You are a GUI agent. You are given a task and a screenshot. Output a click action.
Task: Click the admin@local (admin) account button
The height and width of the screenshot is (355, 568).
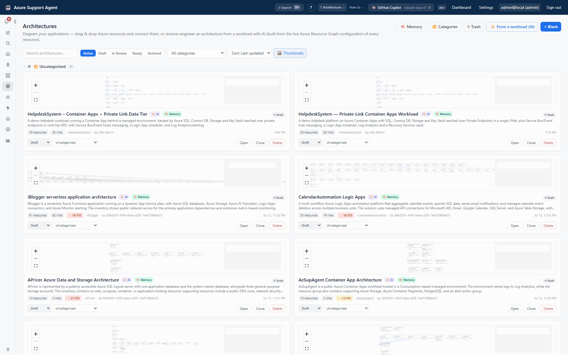click(x=519, y=7)
